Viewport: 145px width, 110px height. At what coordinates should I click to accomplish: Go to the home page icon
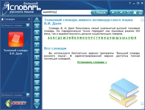(x=135, y=12)
